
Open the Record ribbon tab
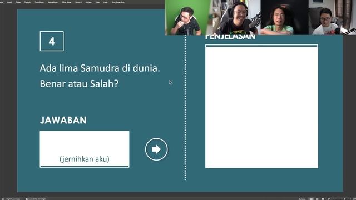78,2
